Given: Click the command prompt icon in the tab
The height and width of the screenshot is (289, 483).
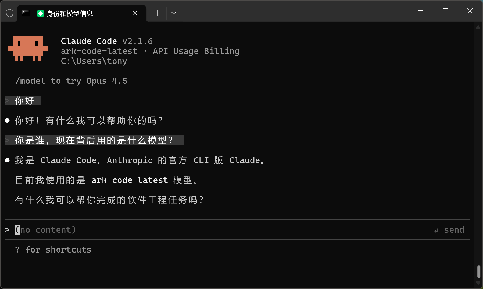Looking at the screenshot, I should click(x=26, y=13).
